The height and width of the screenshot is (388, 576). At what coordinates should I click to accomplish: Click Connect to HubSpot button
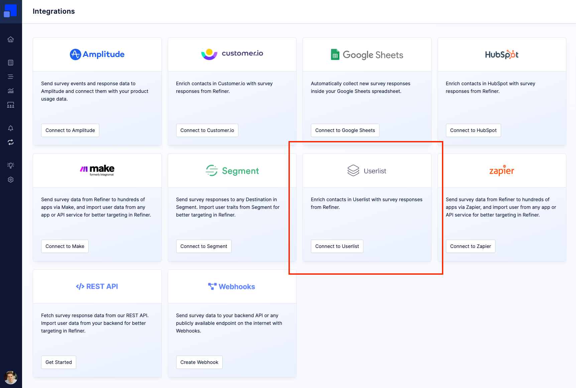click(473, 130)
